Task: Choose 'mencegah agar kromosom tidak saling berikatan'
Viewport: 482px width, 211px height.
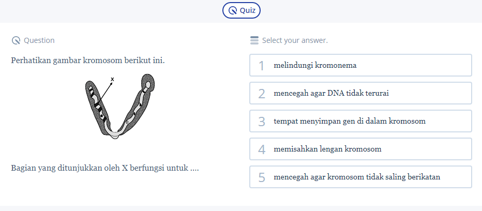Action: tap(357, 177)
